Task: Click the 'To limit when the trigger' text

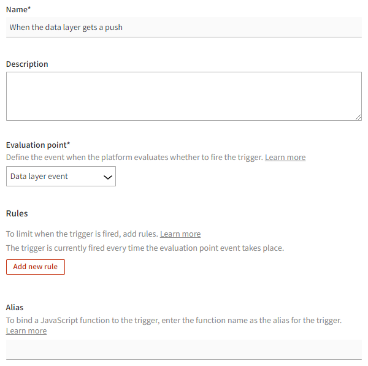Action: (x=82, y=234)
